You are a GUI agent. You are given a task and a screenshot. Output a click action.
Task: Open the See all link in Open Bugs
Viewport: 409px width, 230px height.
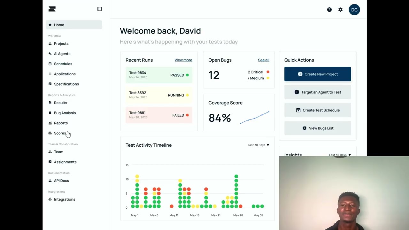pyautogui.click(x=264, y=60)
